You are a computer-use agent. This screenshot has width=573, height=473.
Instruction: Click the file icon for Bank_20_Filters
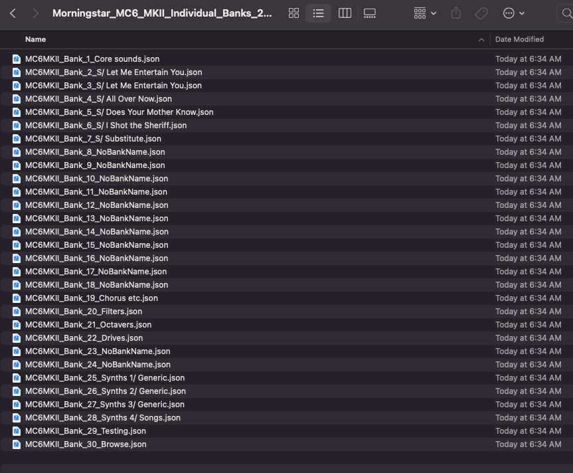17,312
